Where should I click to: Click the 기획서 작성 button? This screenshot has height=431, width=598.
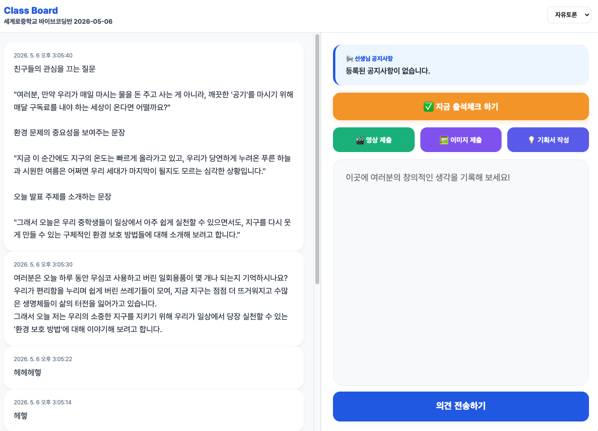click(548, 140)
